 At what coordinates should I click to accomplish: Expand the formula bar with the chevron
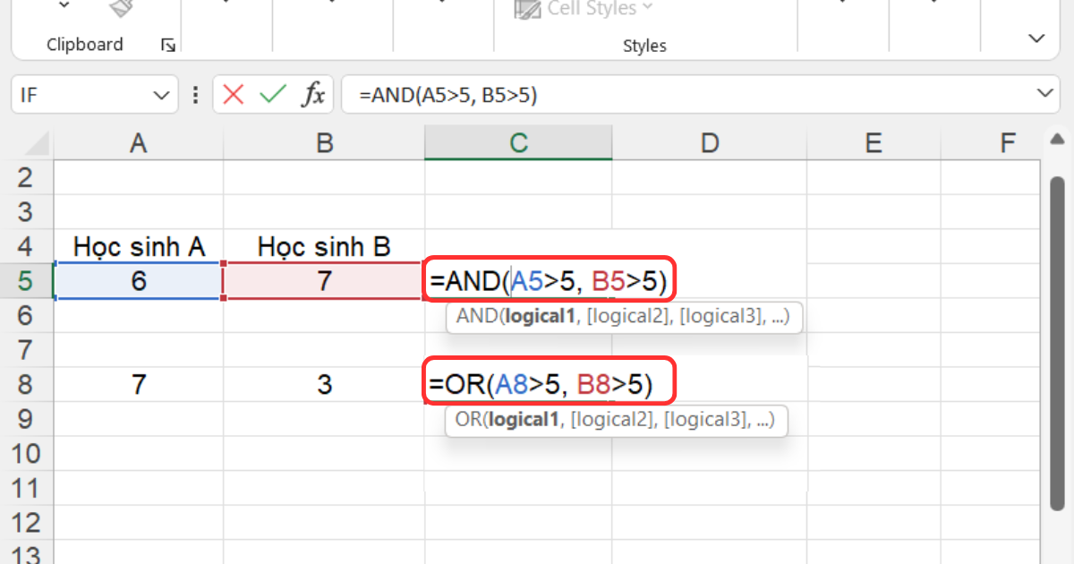click(x=1044, y=94)
